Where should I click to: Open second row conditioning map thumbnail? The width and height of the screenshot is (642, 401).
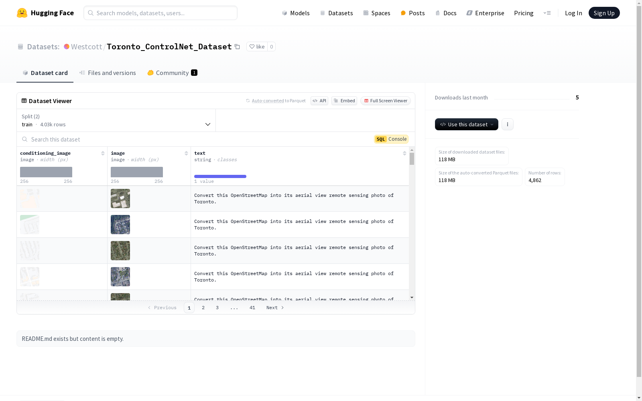pyautogui.click(x=30, y=225)
